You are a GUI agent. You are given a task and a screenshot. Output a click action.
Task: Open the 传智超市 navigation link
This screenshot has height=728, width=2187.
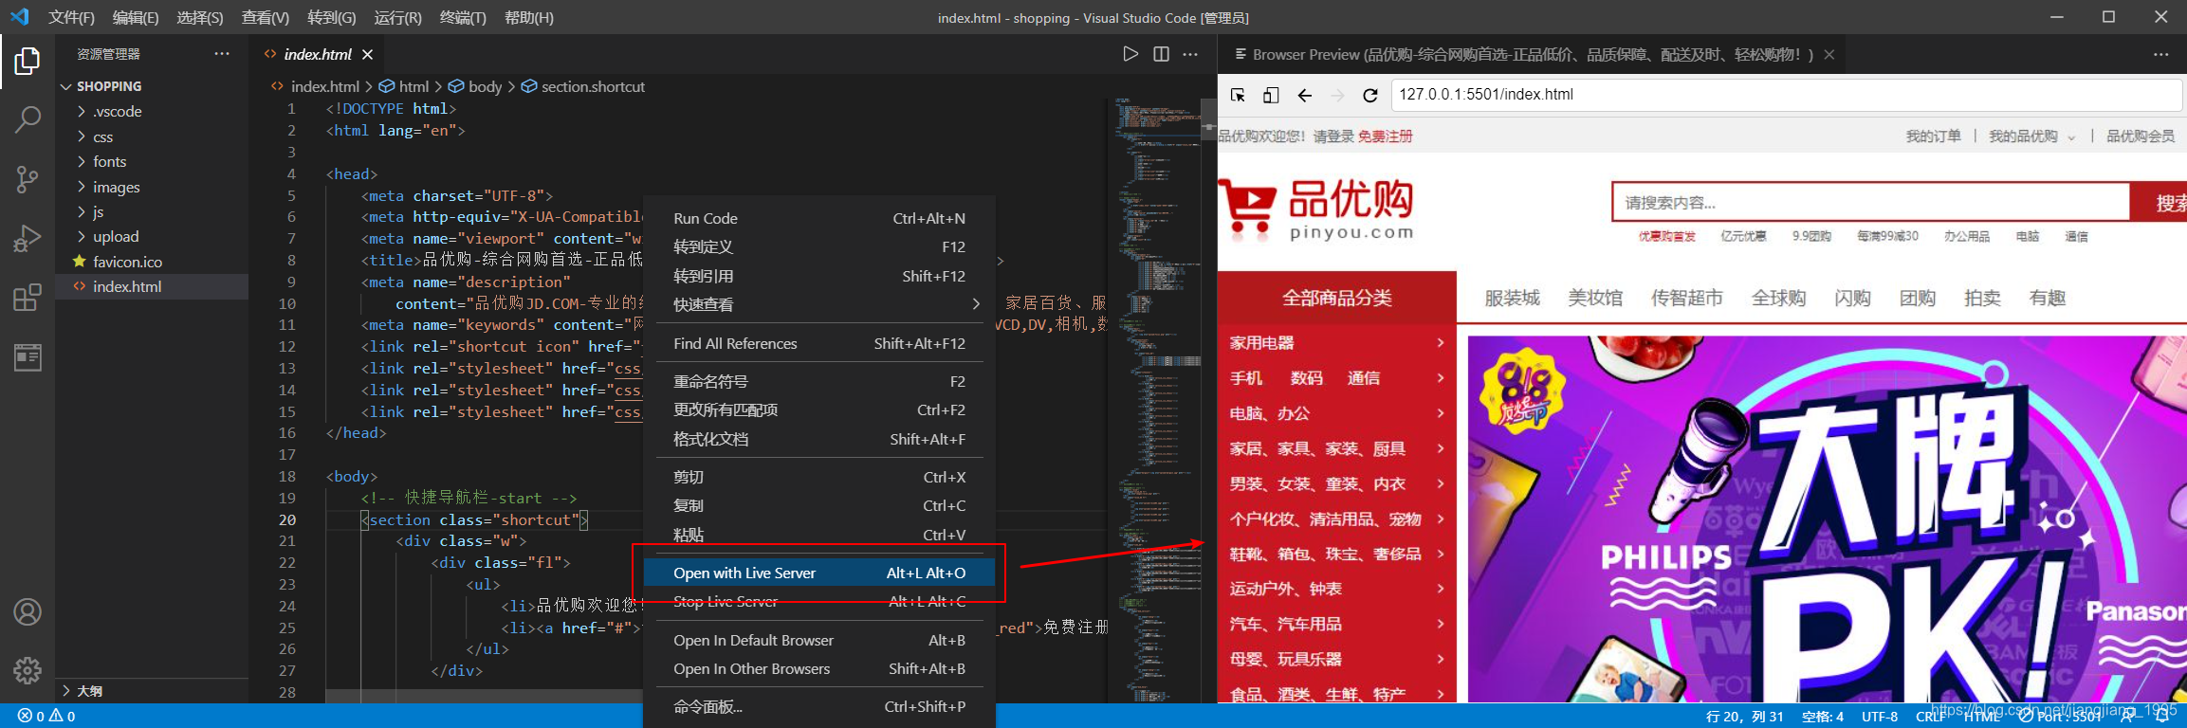pyautogui.click(x=1686, y=298)
